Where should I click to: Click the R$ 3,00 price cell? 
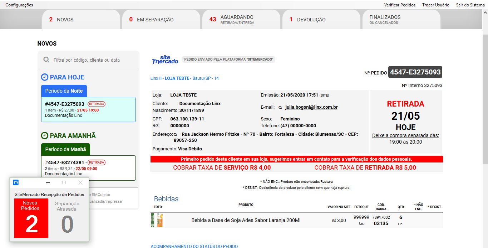(x=339, y=220)
